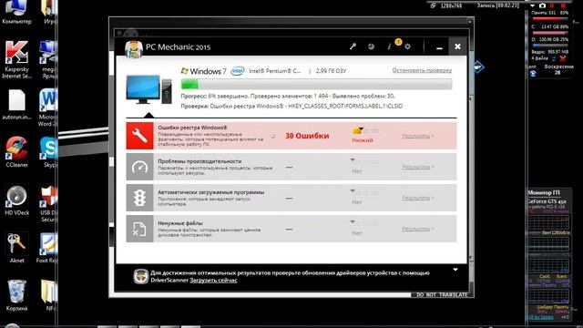This screenshot has width=583, height=328.
Task: Click the history clock icon in title bar
Action: coord(371,46)
